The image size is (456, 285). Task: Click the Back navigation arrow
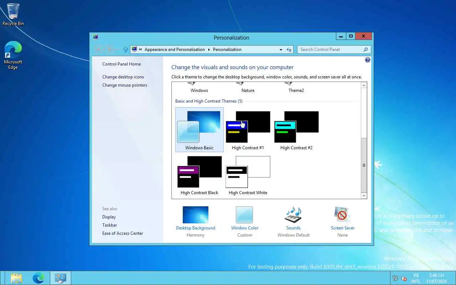point(99,50)
